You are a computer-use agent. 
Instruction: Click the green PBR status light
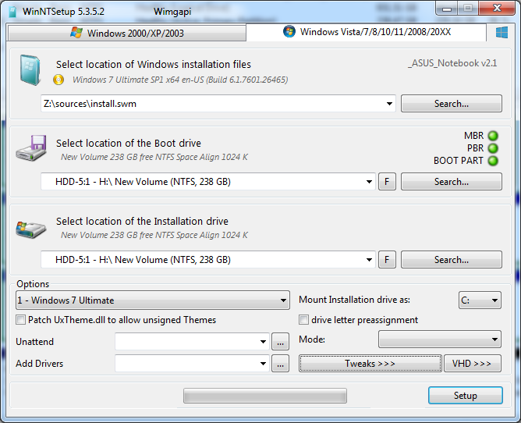click(493, 148)
